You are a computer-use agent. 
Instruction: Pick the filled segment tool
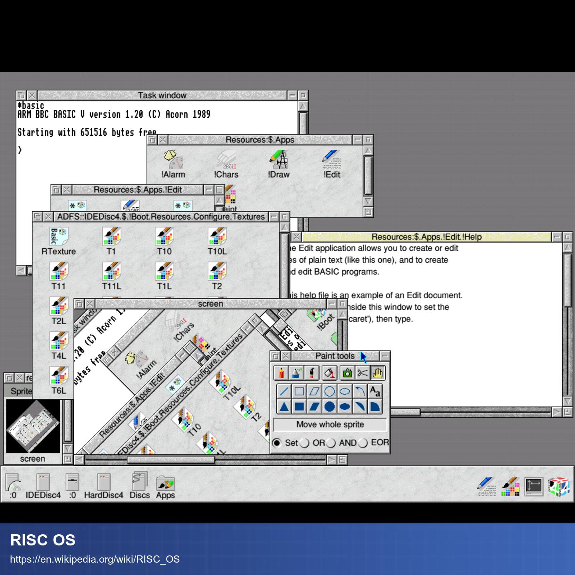pos(360,407)
